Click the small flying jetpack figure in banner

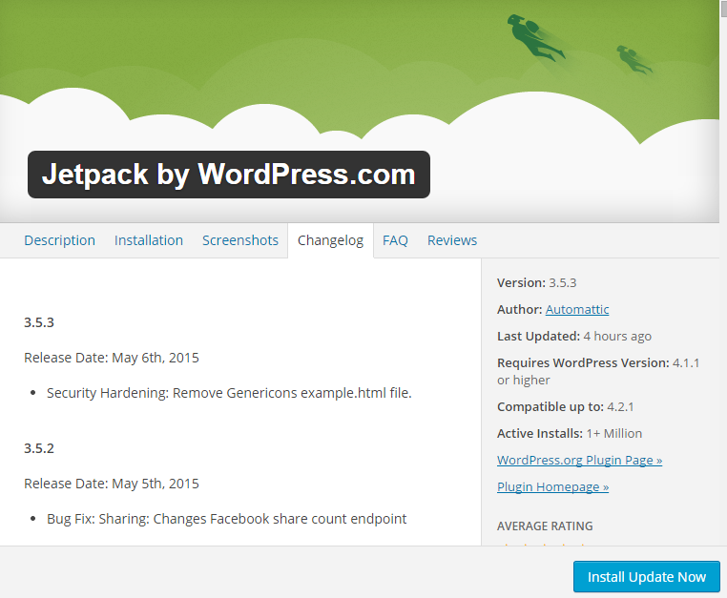634,59
